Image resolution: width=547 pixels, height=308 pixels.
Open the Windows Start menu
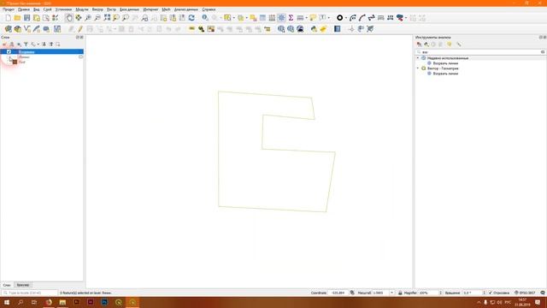[7, 302]
